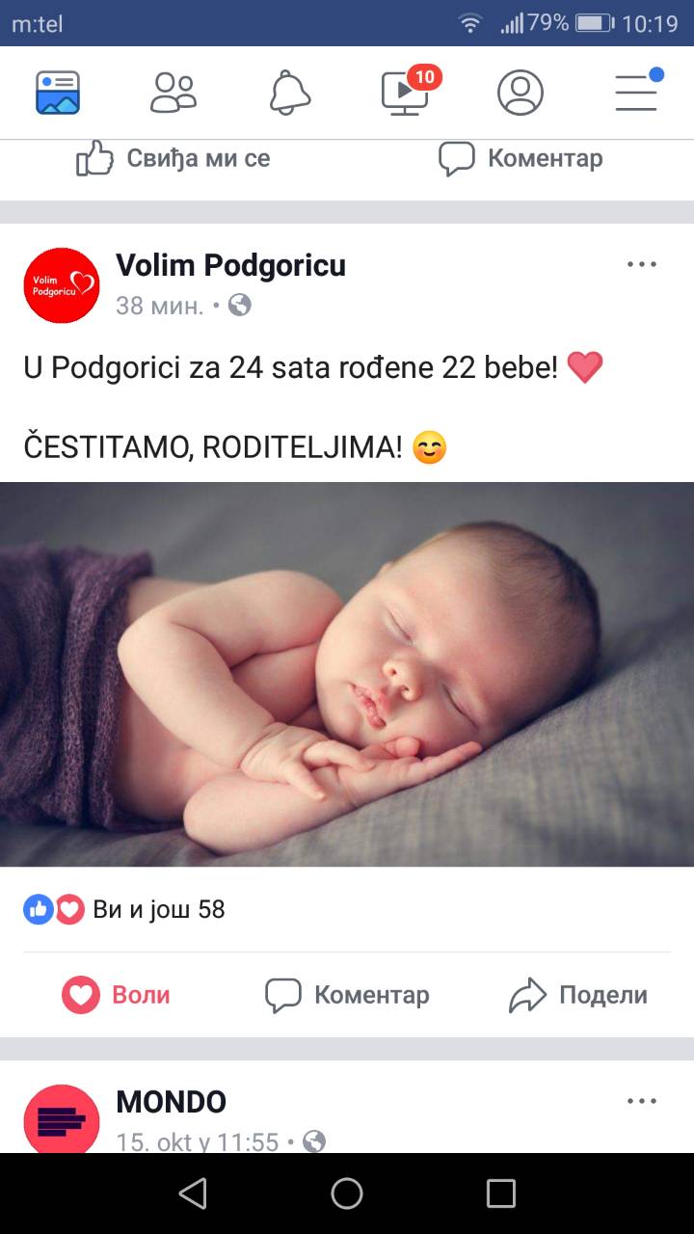View the sleeping baby photo
This screenshot has width=694, height=1234.
click(347, 674)
